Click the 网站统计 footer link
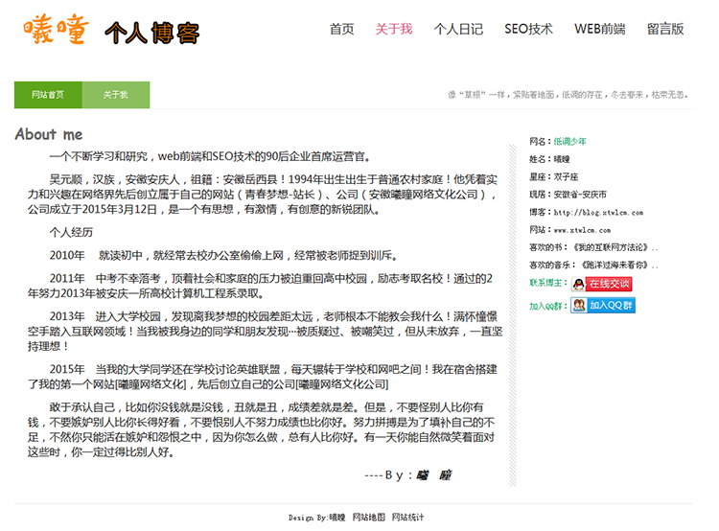Image resolution: width=719 pixels, height=531 pixels. 408,518
